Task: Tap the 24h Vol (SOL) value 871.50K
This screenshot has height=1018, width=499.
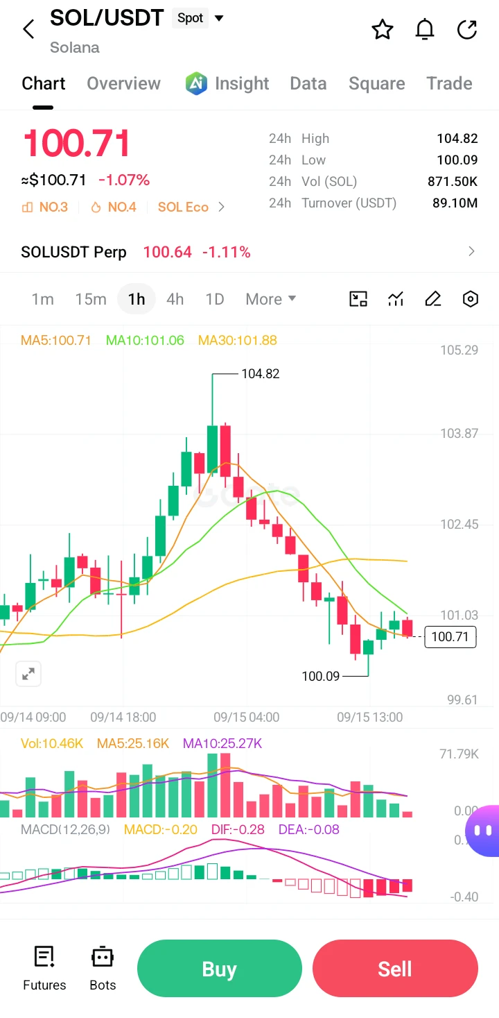Action: tap(453, 182)
